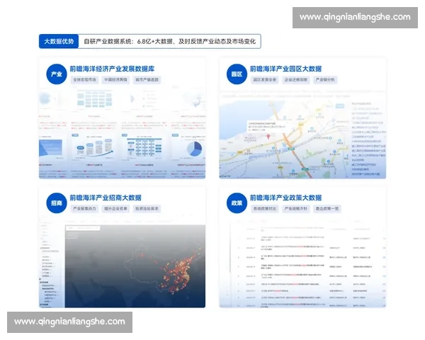
Task: Click the China heat map in 招商 panel
Action: [135, 266]
